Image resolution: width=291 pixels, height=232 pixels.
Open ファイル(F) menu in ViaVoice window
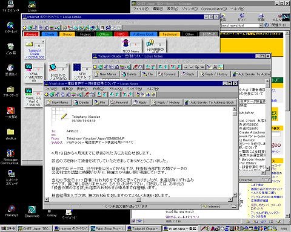click(x=51, y=89)
